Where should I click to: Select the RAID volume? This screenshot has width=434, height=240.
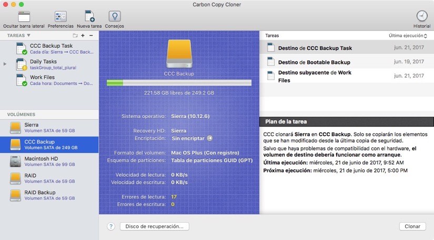tap(49, 178)
